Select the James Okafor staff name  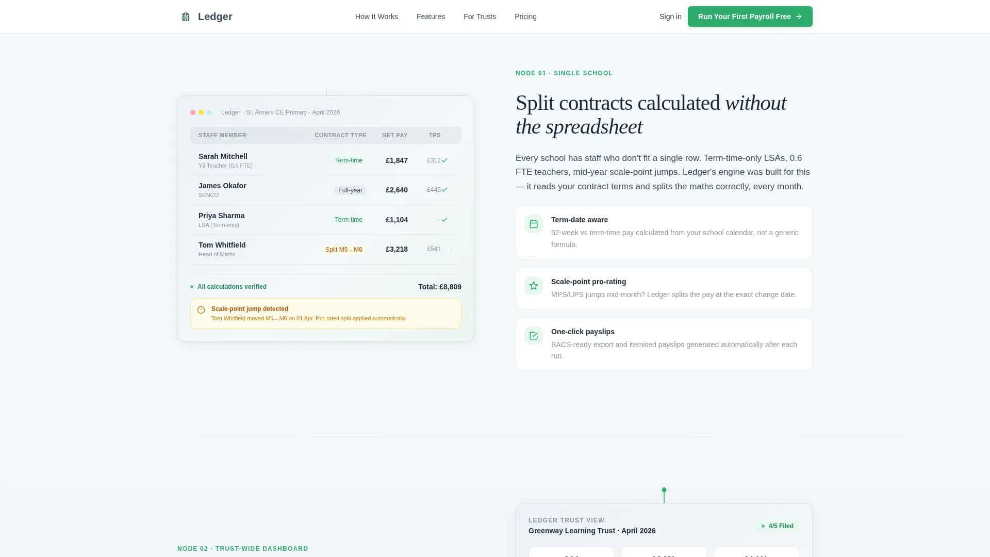(222, 186)
